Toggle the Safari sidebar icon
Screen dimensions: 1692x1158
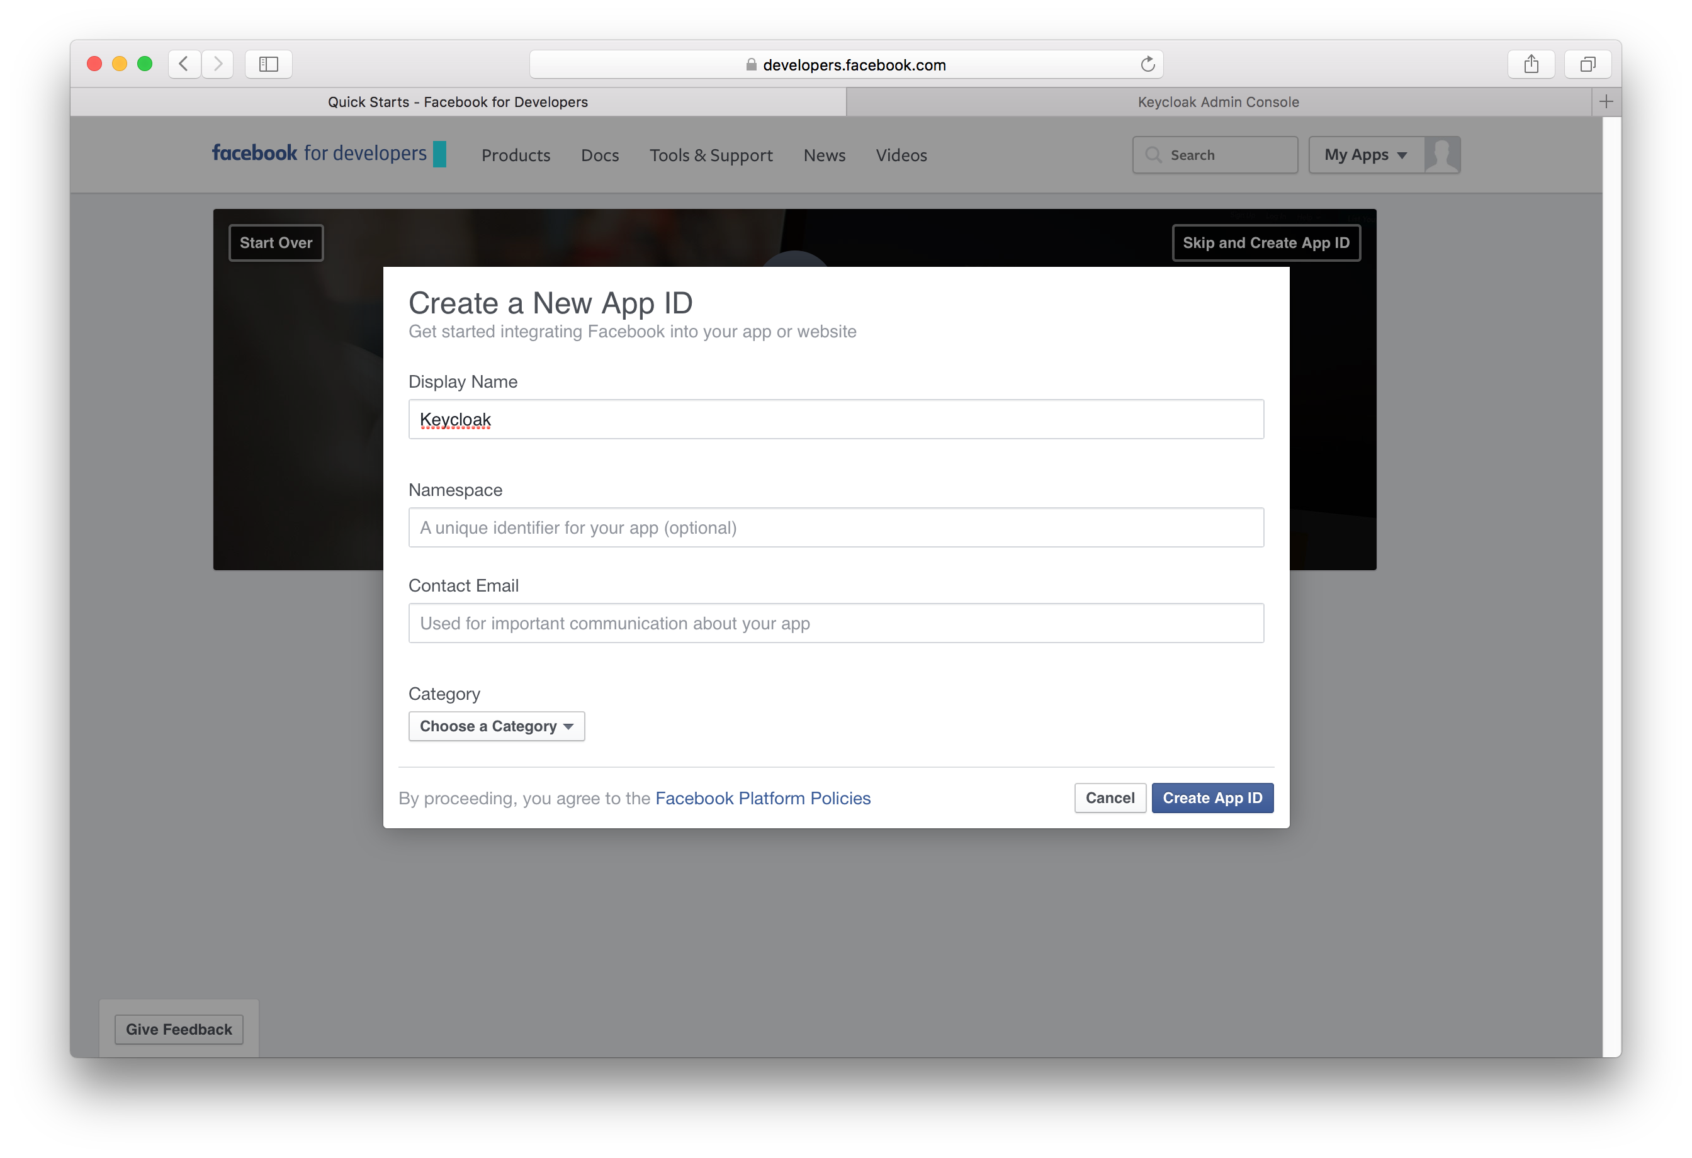coord(269,64)
